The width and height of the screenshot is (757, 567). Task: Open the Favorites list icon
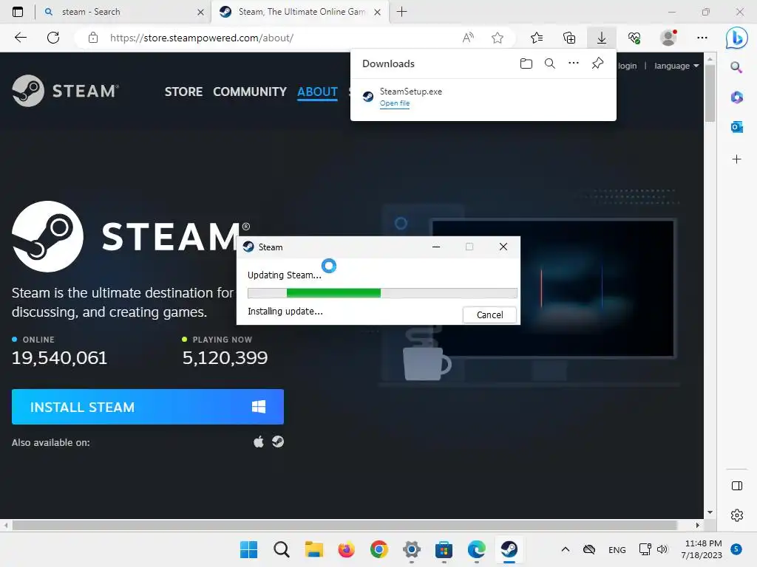click(x=537, y=38)
